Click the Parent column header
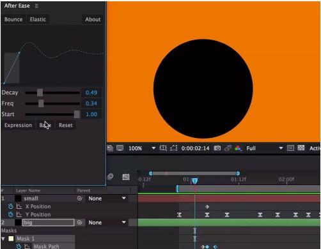321x249 pixels. tap(84, 190)
